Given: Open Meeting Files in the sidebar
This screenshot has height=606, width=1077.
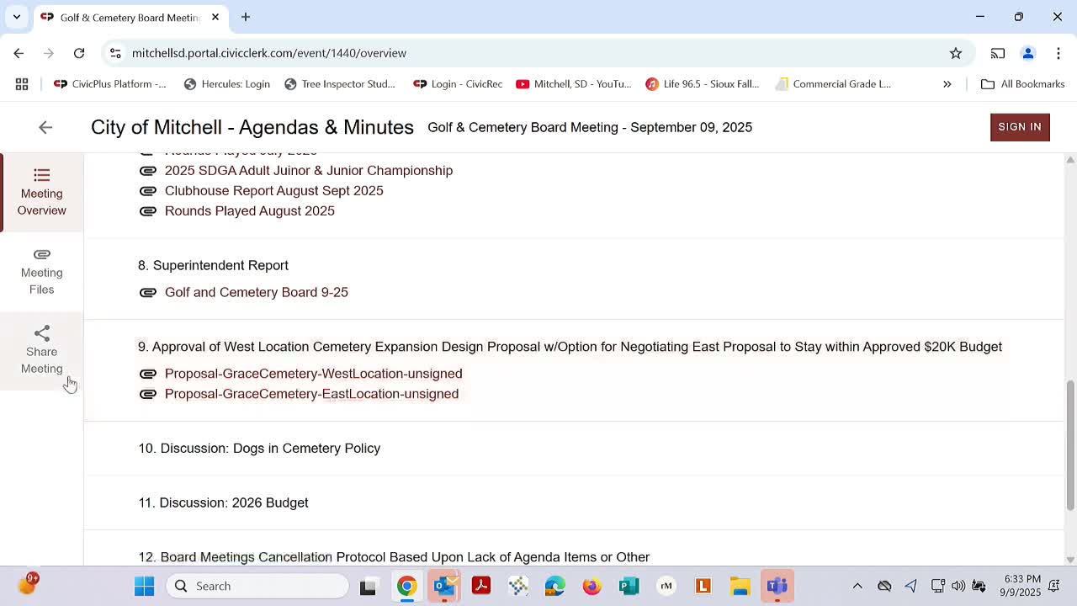Looking at the screenshot, I should pyautogui.click(x=41, y=271).
